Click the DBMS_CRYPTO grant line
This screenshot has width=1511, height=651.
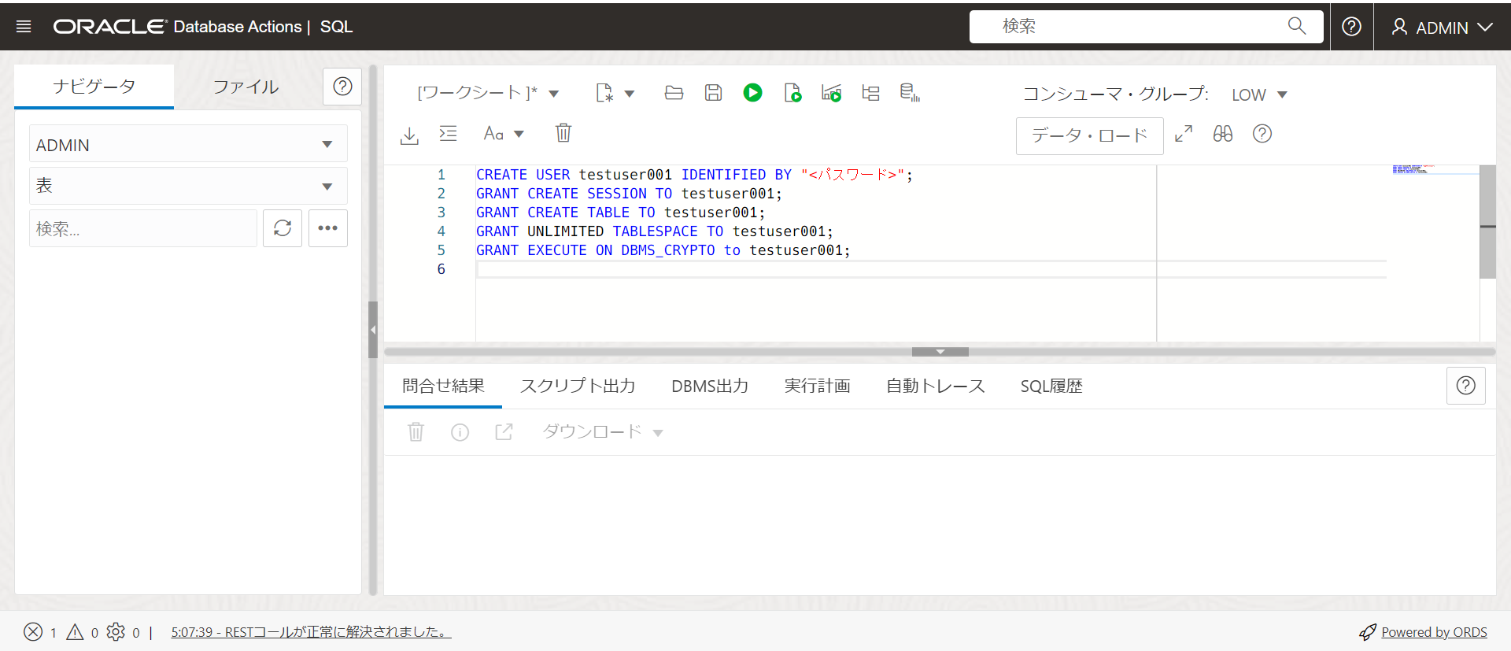(663, 250)
